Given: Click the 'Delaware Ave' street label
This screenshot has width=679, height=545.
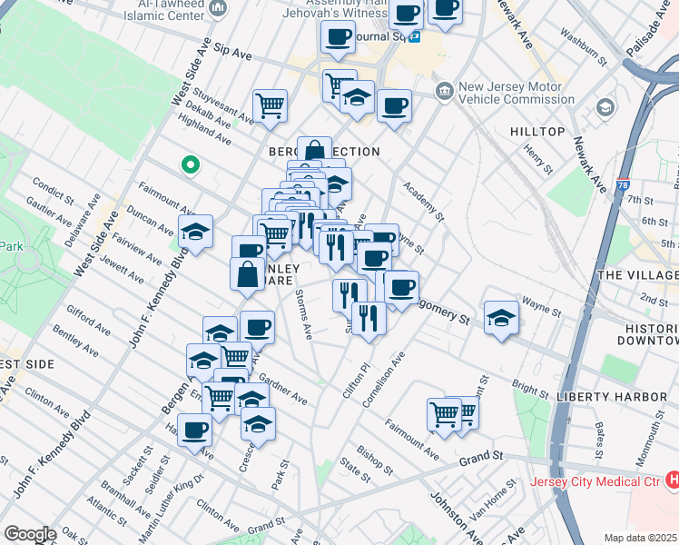Looking at the screenshot, I should pos(83,221).
